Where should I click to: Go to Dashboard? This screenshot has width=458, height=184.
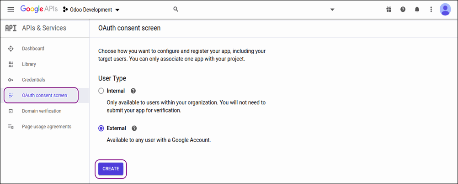tap(33, 49)
